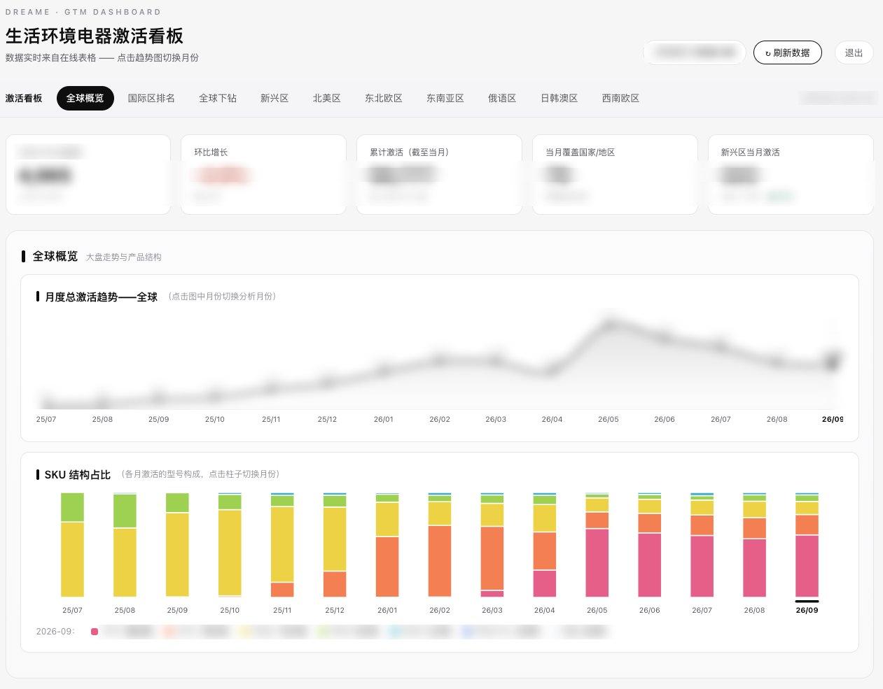Click the 26/05 peak point on trend line
The width and height of the screenshot is (883, 689).
click(610, 325)
